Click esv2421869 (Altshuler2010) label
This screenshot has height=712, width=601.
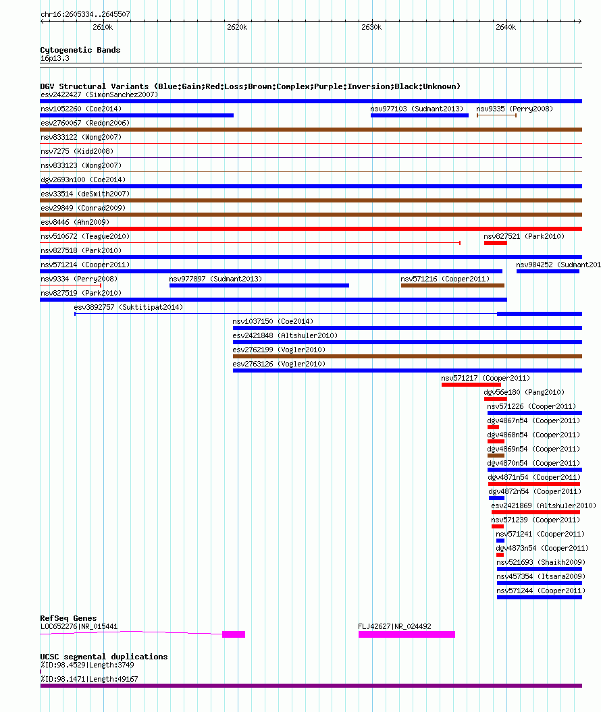544,505
